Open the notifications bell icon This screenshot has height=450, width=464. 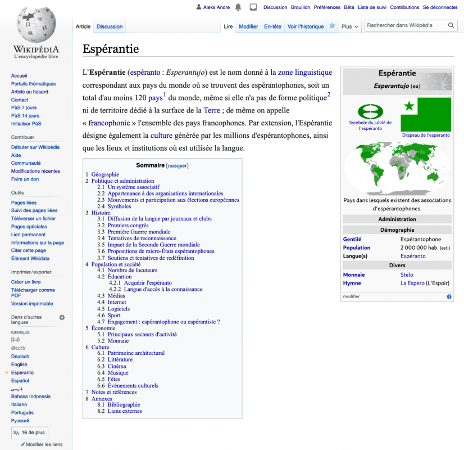(238, 7)
